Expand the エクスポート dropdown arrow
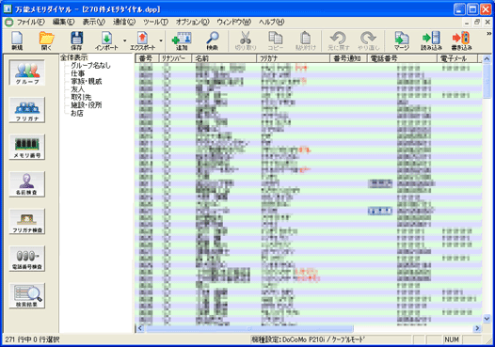The height and width of the screenshot is (347, 495). pos(161,40)
